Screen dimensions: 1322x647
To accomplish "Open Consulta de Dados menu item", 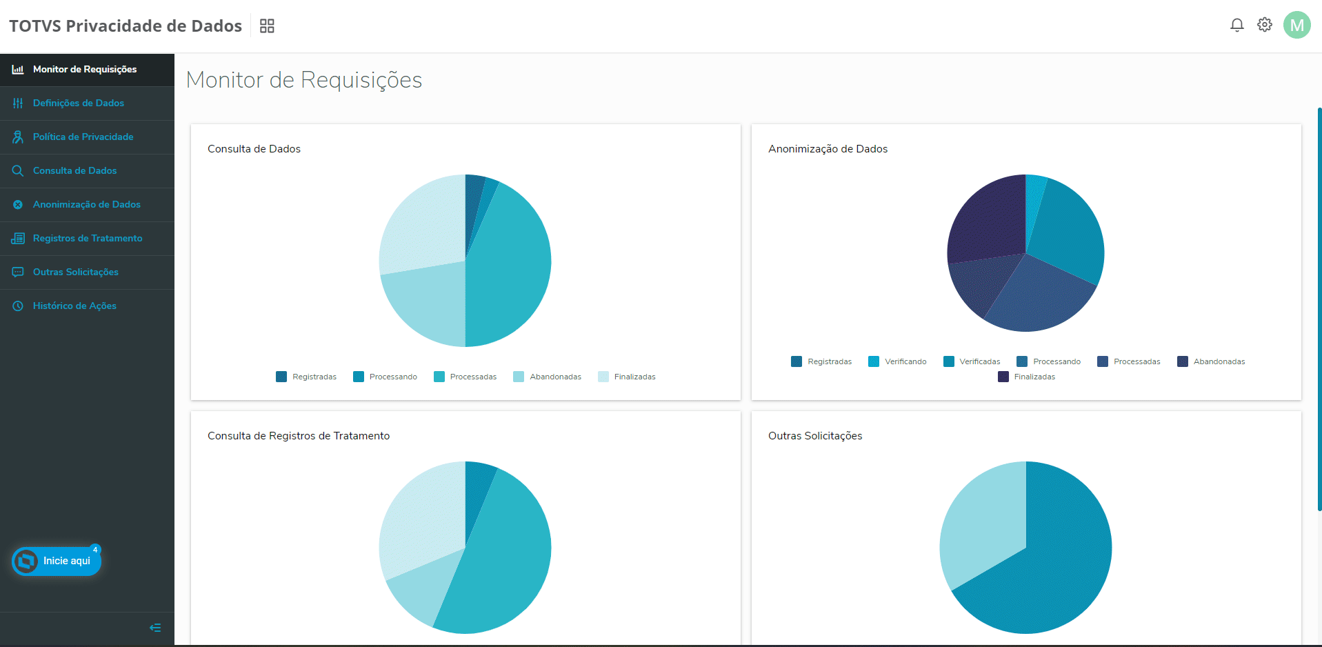I will point(87,171).
